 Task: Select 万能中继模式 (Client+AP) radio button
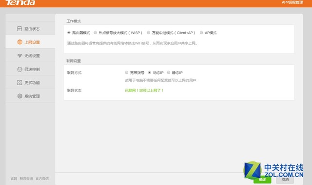click(x=148, y=33)
